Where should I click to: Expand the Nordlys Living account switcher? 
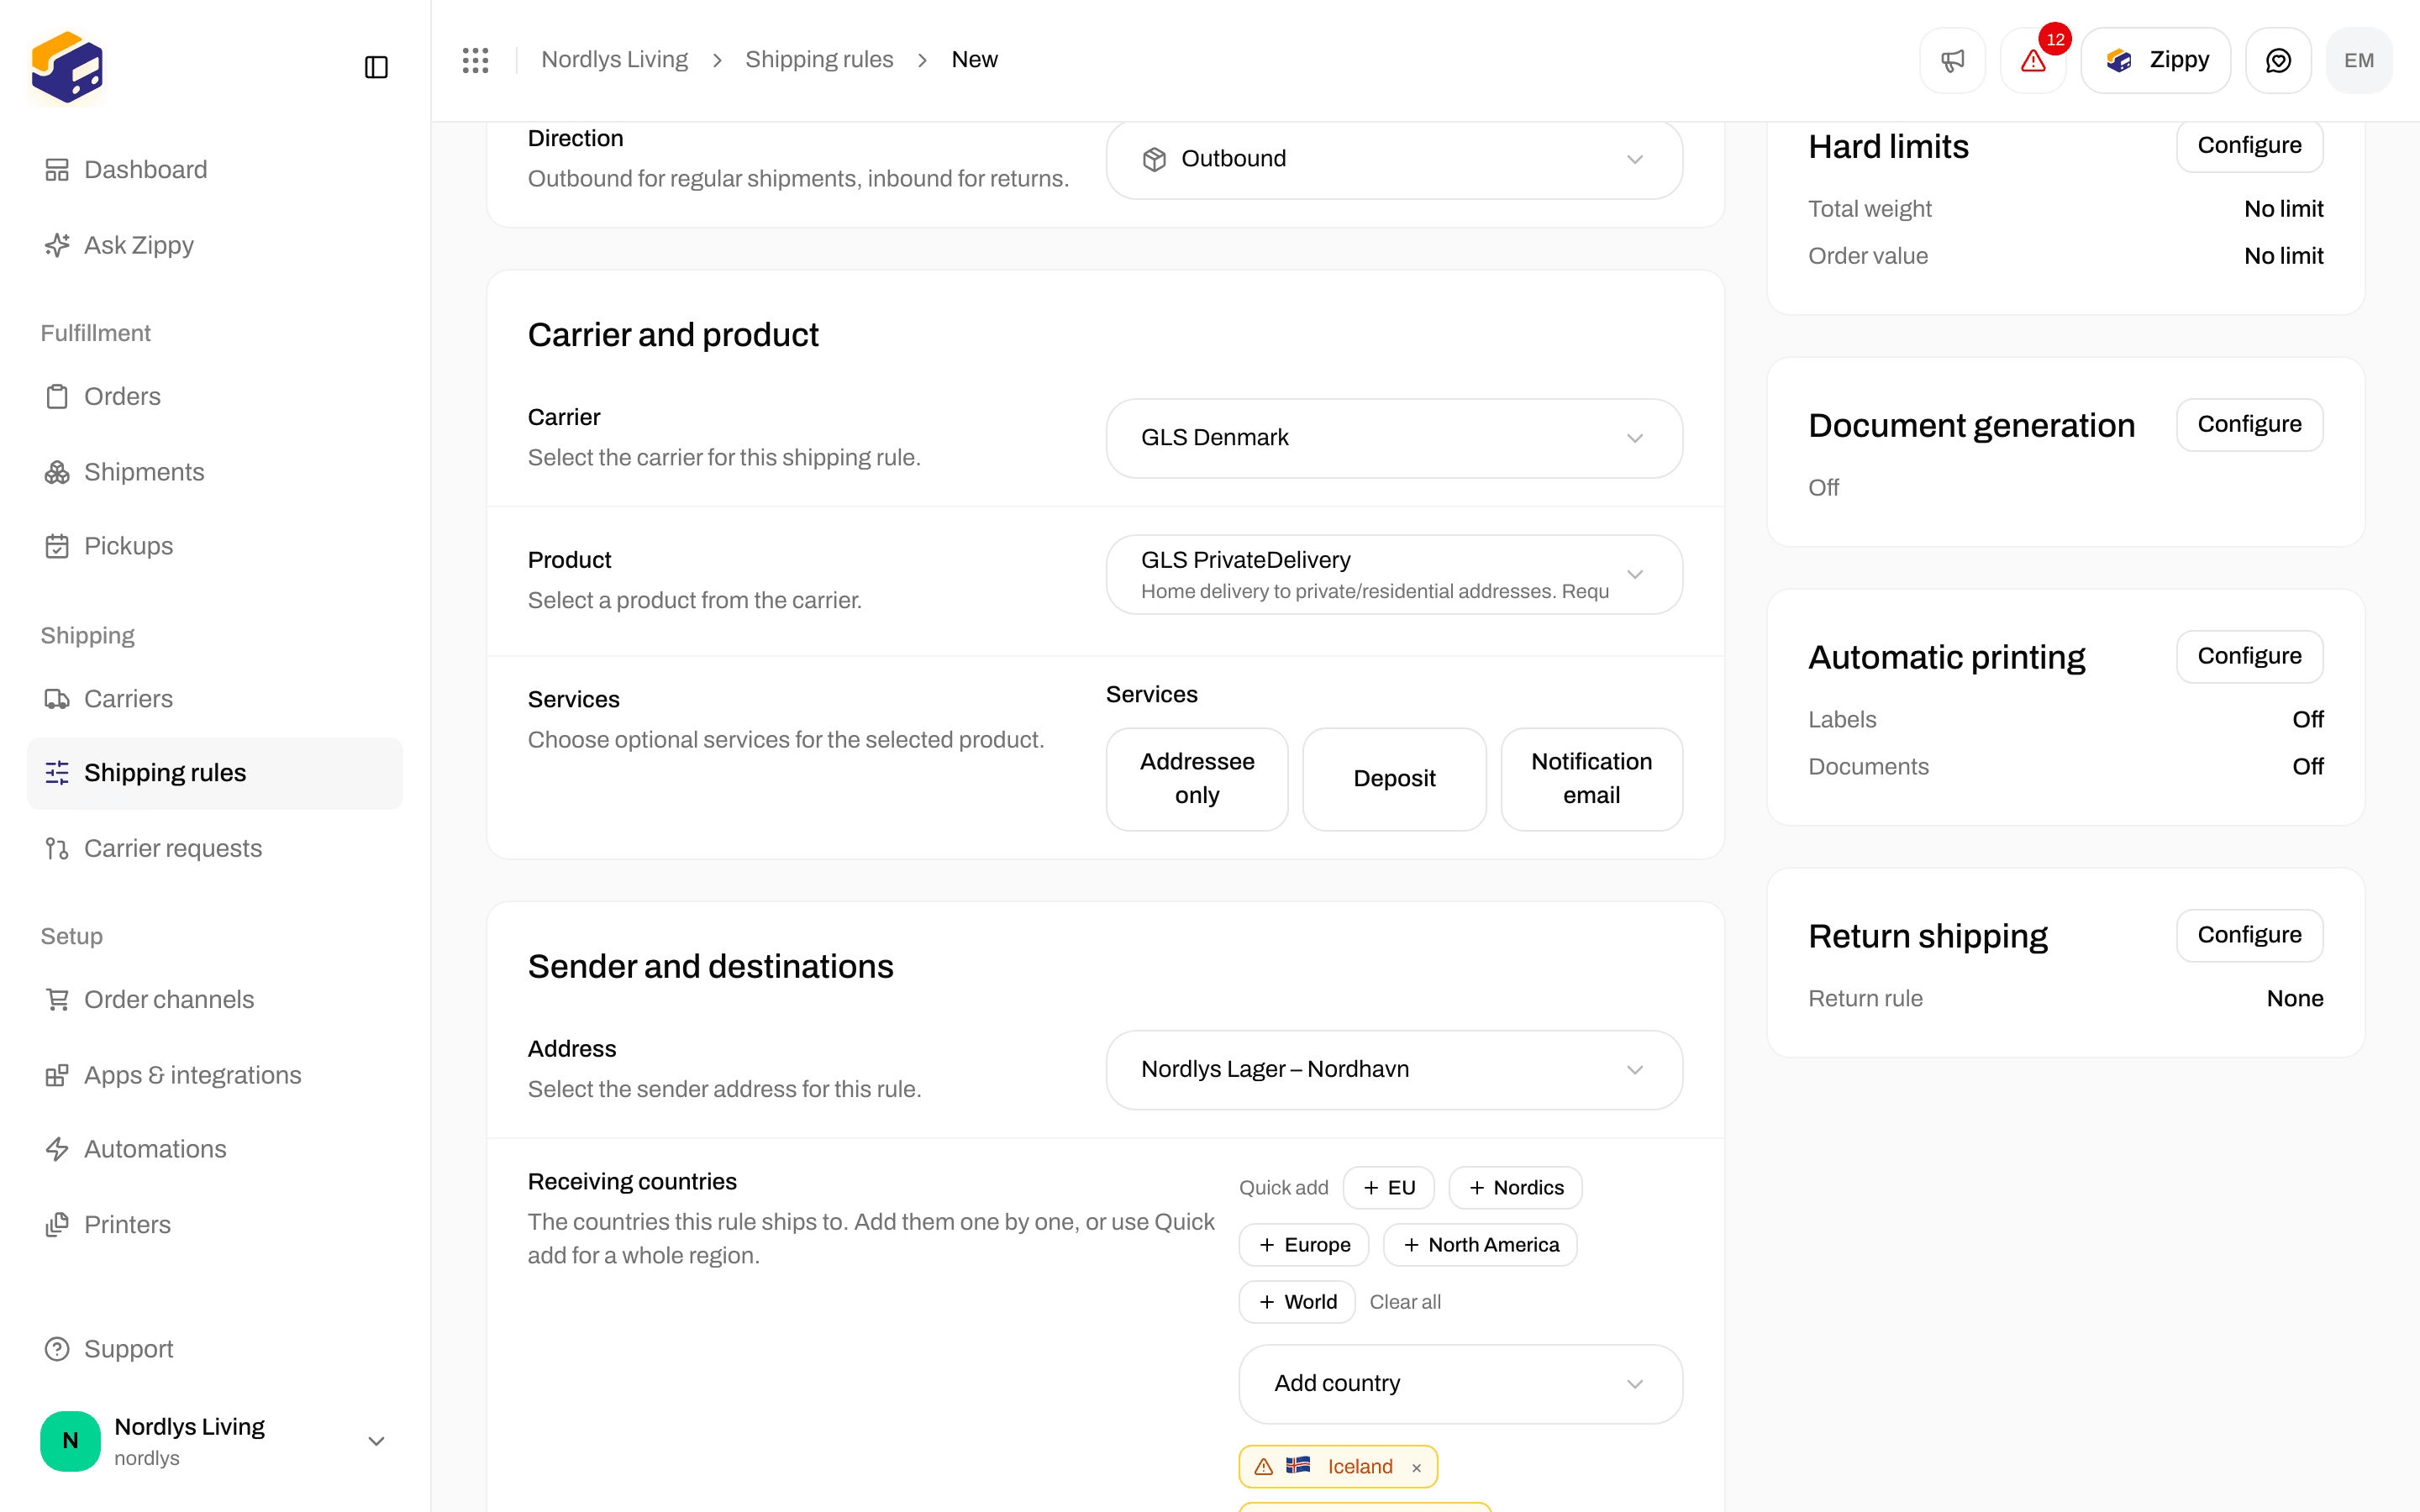pos(215,1441)
